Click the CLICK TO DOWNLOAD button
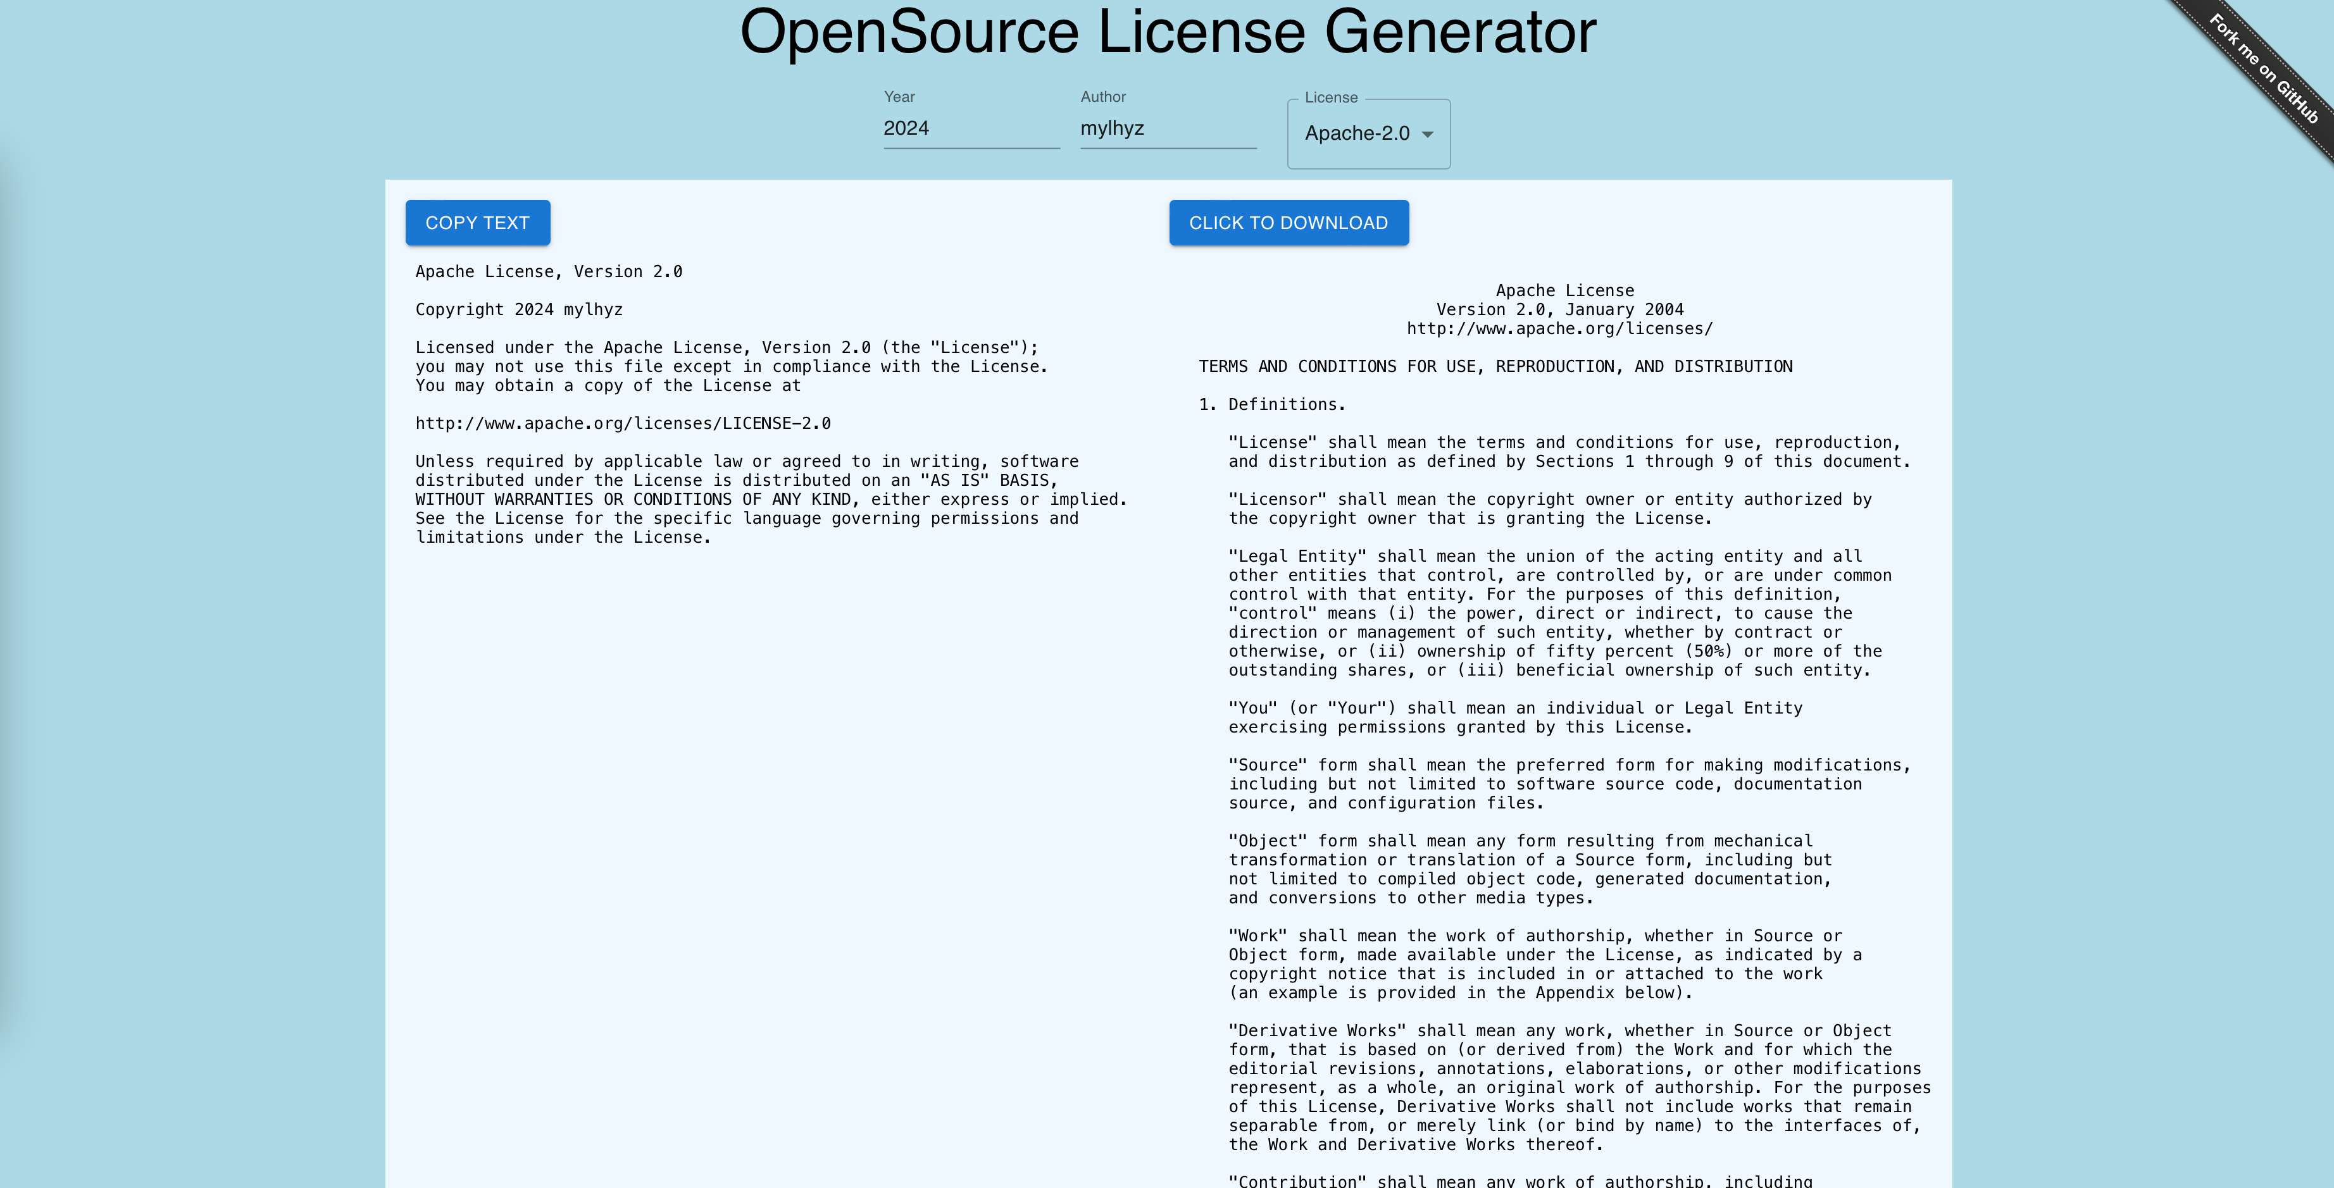This screenshot has width=2334, height=1188. click(1289, 223)
